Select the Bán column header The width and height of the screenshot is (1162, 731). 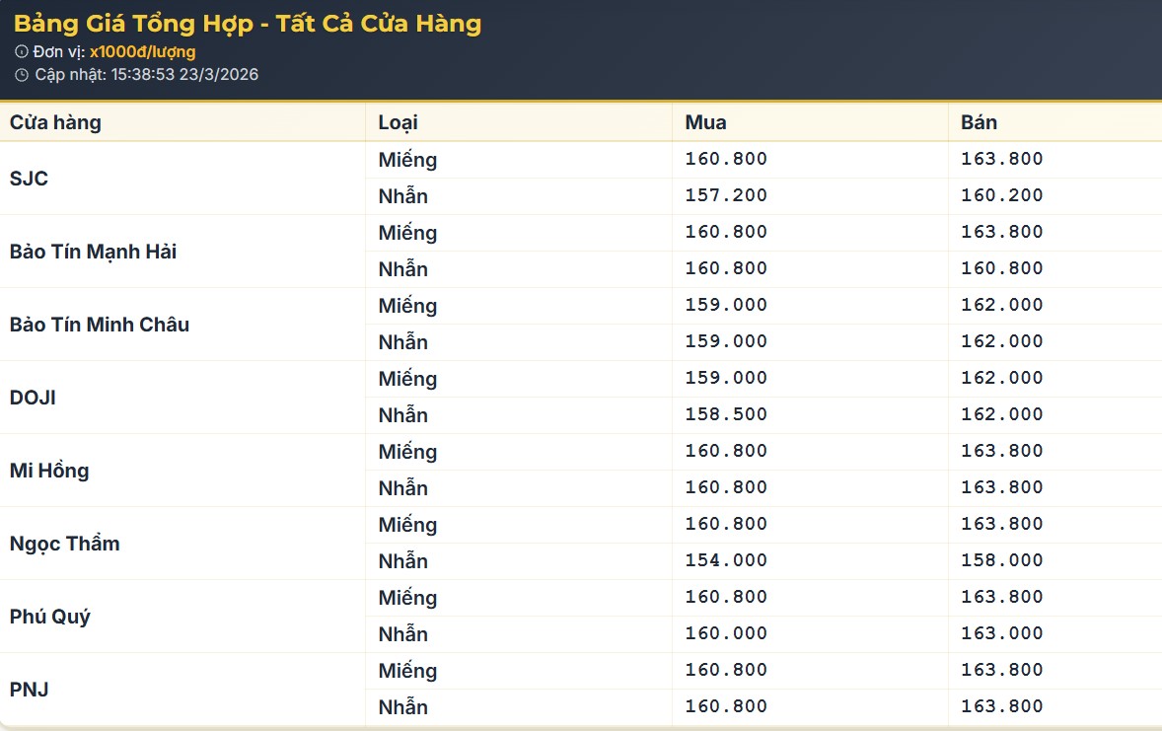(979, 122)
